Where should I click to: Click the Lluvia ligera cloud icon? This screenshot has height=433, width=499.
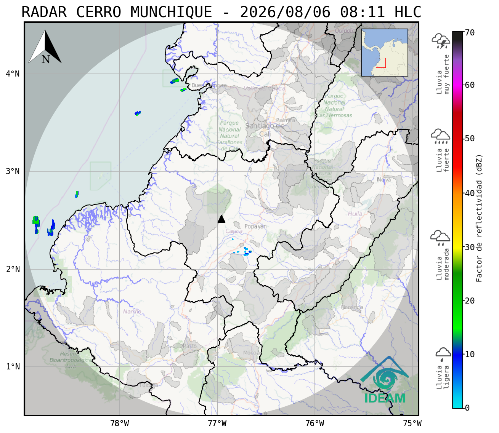[x=443, y=354]
